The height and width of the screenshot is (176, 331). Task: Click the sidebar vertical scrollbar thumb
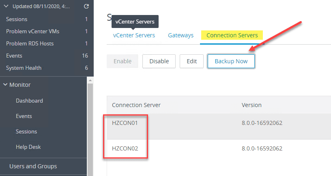[90, 130]
